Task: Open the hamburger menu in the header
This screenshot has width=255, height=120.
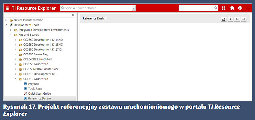Action: click(x=248, y=8)
